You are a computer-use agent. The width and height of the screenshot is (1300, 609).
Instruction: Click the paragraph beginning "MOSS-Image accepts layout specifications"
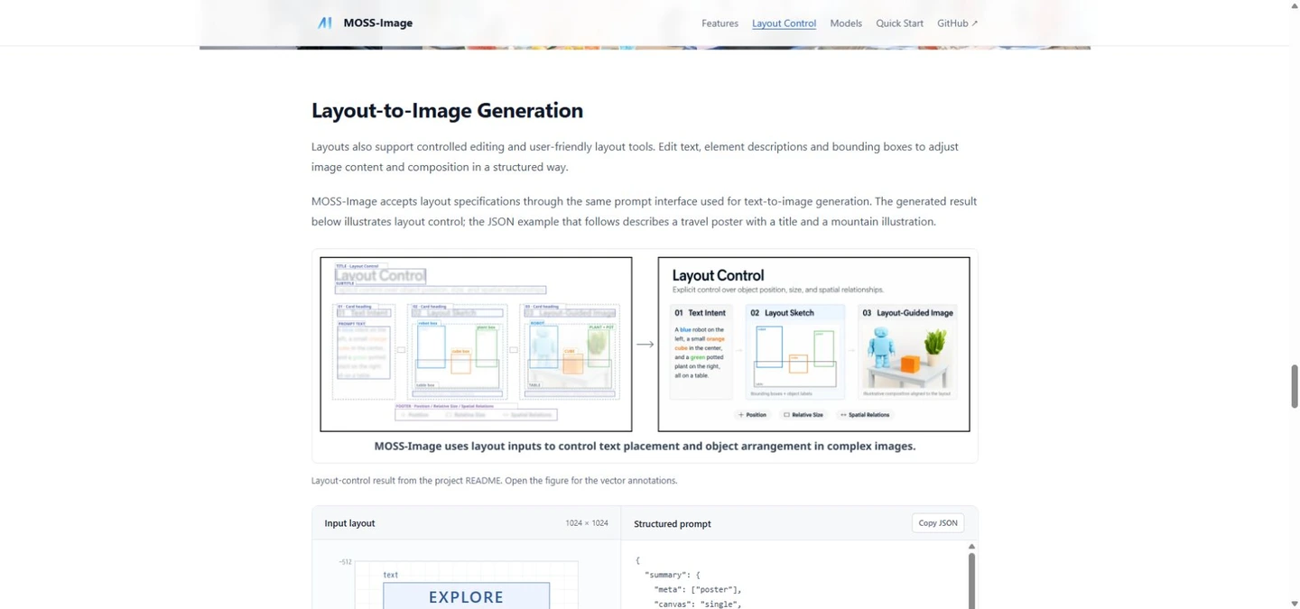(644, 211)
